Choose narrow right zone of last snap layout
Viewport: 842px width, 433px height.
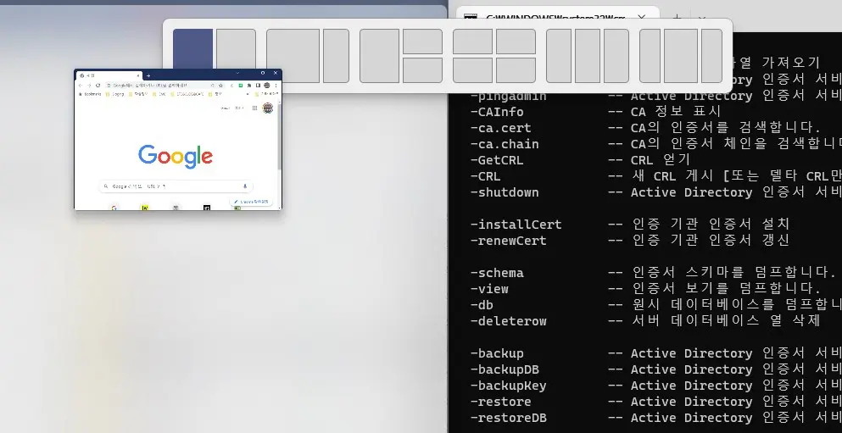click(x=712, y=56)
